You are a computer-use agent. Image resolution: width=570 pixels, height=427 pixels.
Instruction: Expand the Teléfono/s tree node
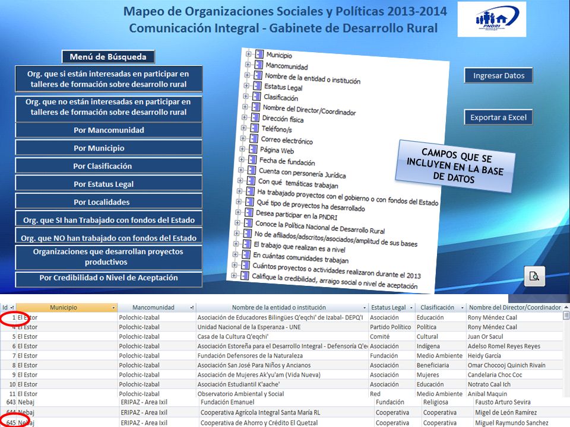pyautogui.click(x=243, y=128)
